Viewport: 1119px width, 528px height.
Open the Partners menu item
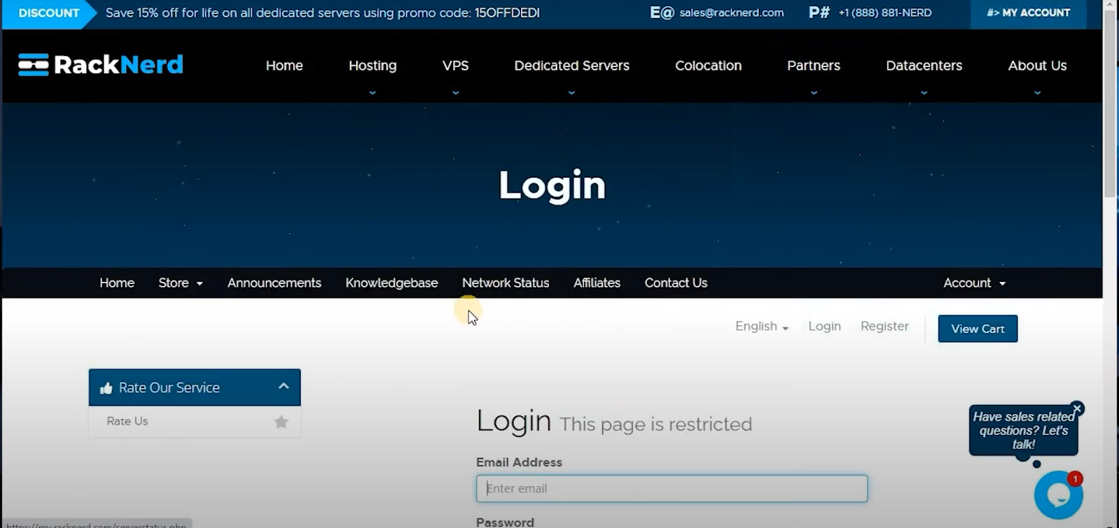[x=813, y=66]
